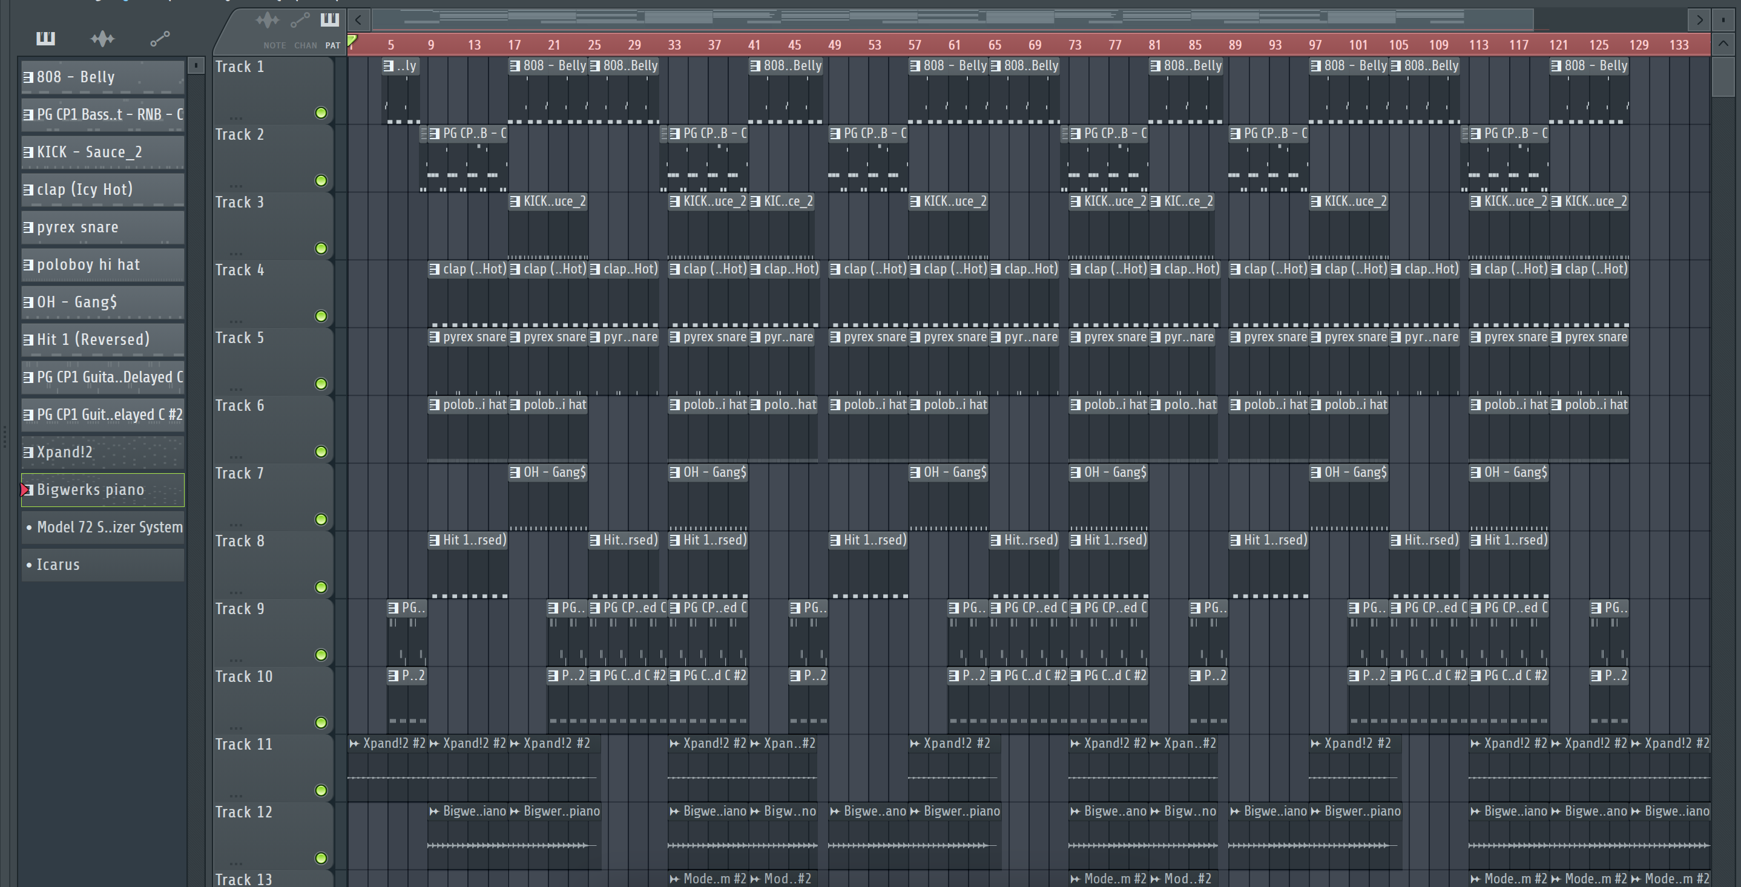The height and width of the screenshot is (887, 1741).
Task: Select Track 13 name label
Action: click(243, 879)
